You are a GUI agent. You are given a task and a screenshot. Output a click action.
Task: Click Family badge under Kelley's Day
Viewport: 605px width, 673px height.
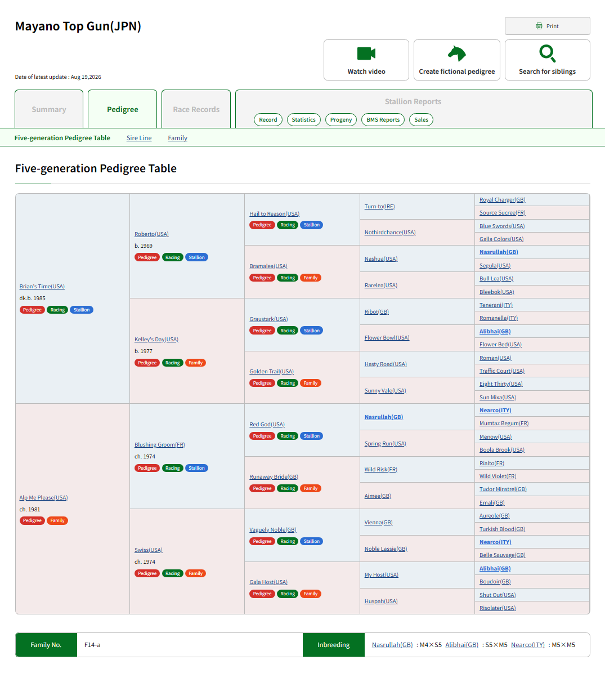pos(195,363)
